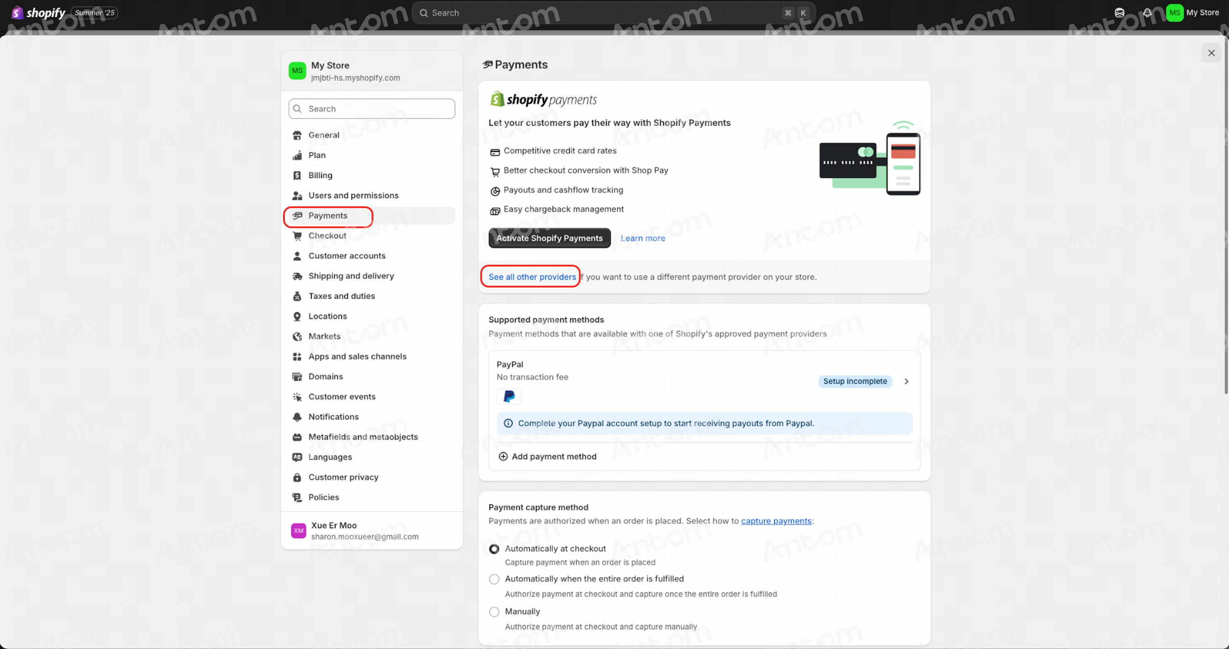Open the notifications bell icon
This screenshot has height=649, width=1229.
(1147, 13)
